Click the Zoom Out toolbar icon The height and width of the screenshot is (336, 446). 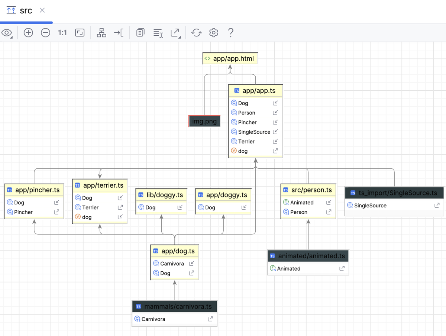point(45,33)
